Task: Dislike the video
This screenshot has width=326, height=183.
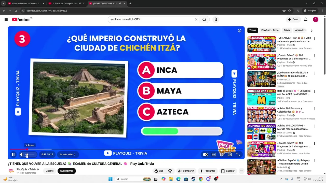Action: (170, 171)
